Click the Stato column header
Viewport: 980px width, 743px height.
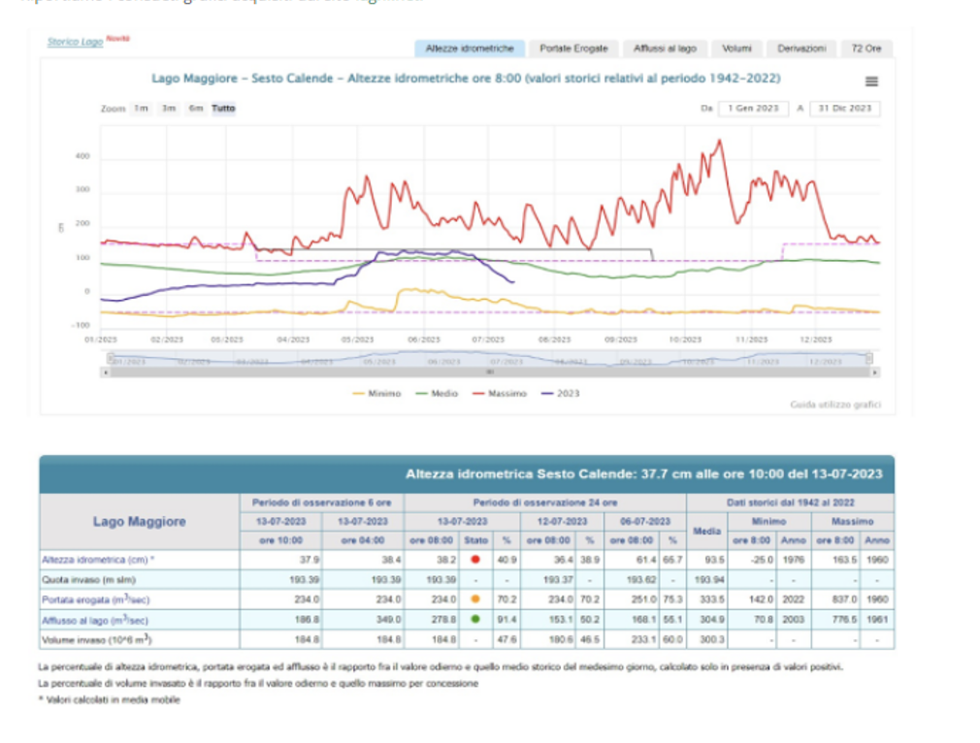[475, 540]
